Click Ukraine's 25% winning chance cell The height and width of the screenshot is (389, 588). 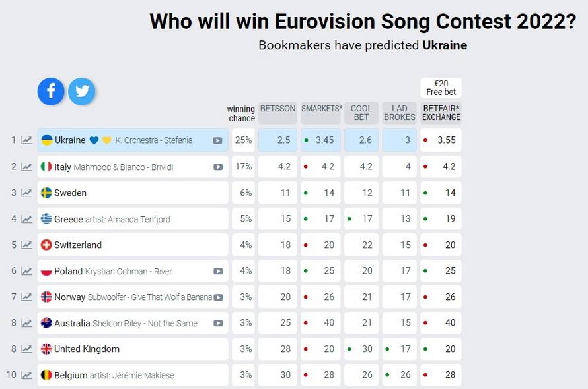point(243,140)
